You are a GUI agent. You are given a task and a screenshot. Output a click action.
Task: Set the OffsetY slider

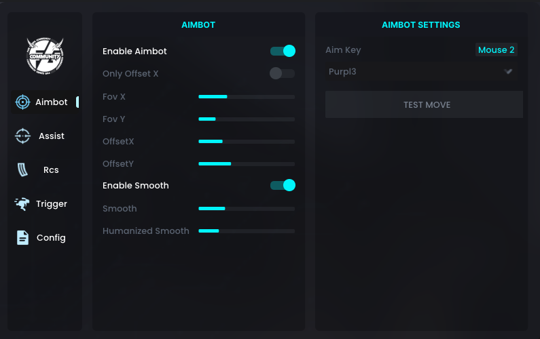click(x=247, y=164)
